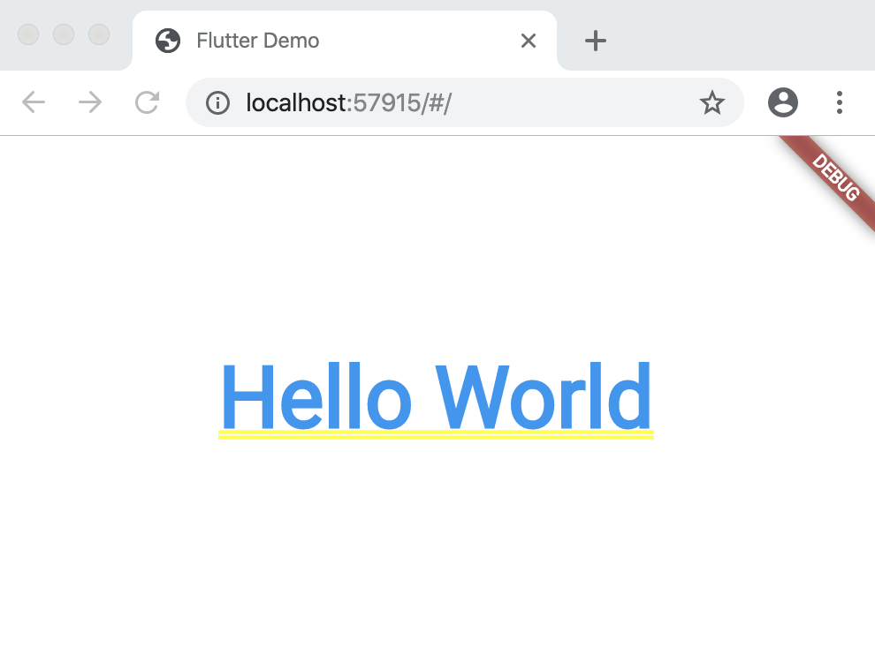Click the word Hello in the page
The image size is (875, 655).
pos(316,397)
